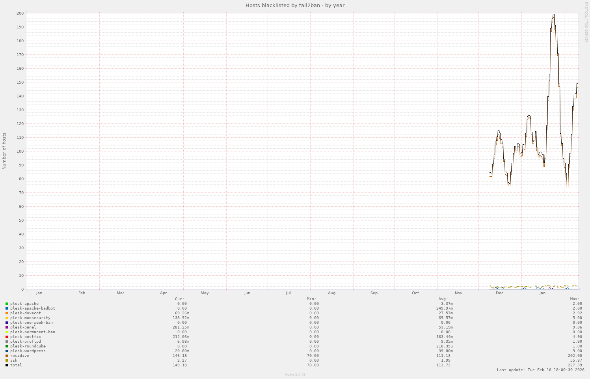Click the plesk-apache legend color swatch
This screenshot has width=590, height=379.
7,304
